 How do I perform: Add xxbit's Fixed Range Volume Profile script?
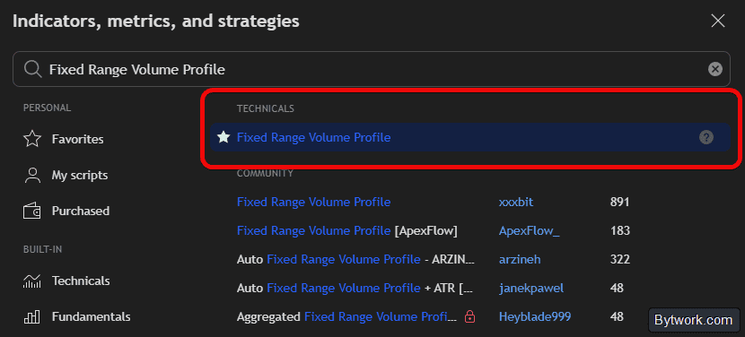(x=313, y=203)
